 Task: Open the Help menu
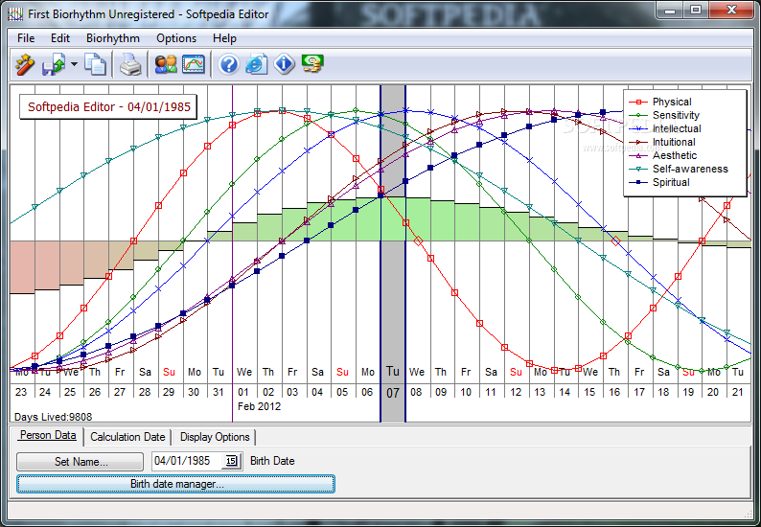tap(224, 38)
